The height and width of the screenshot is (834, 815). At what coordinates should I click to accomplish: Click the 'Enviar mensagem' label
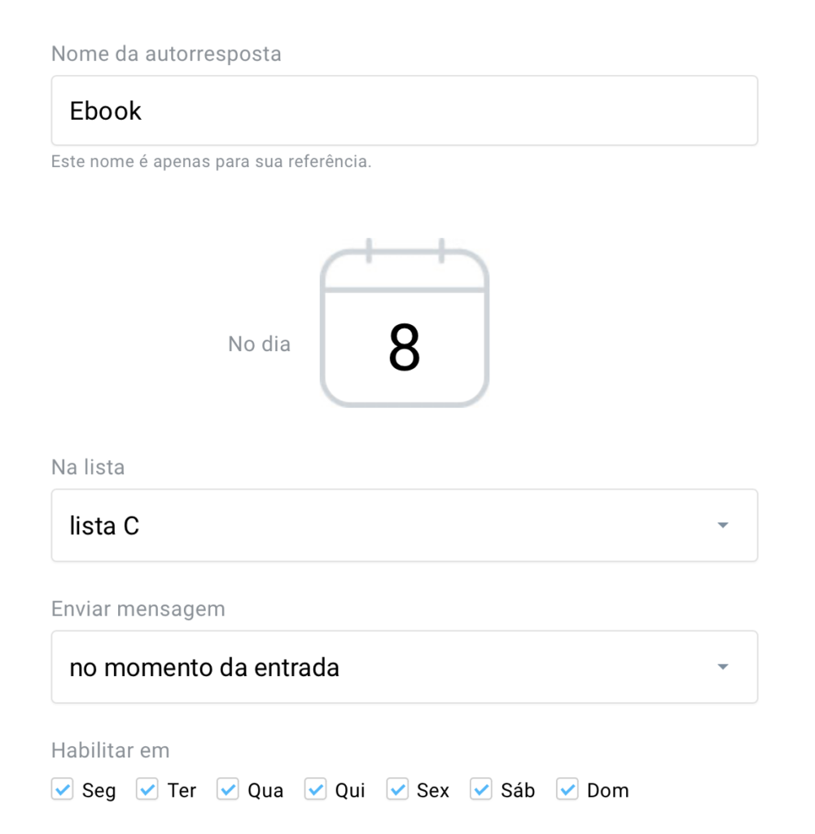click(x=138, y=609)
